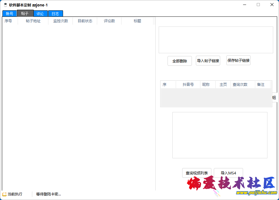Switch to the 帐号 tab
The height and width of the screenshot is (200, 279).
[9, 13]
